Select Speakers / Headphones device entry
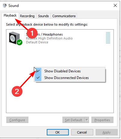This screenshot has height=139, width=121. pyautogui.click(x=60, y=38)
